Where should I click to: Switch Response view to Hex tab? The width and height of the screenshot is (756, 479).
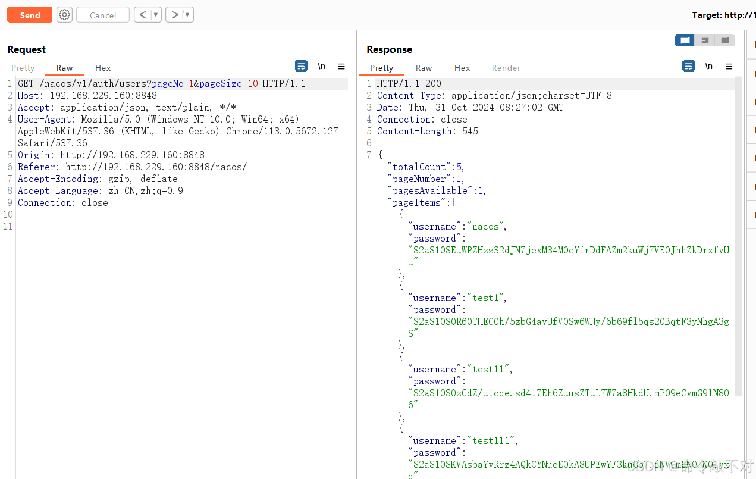[x=462, y=68]
